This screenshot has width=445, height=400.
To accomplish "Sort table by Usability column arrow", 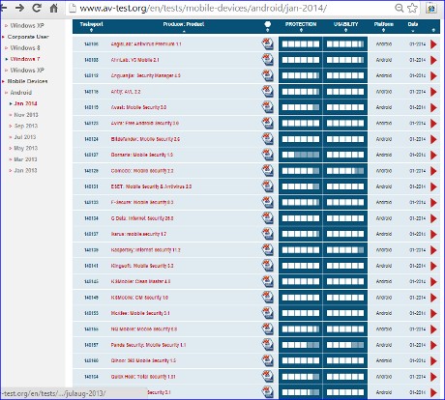I will point(345,30).
